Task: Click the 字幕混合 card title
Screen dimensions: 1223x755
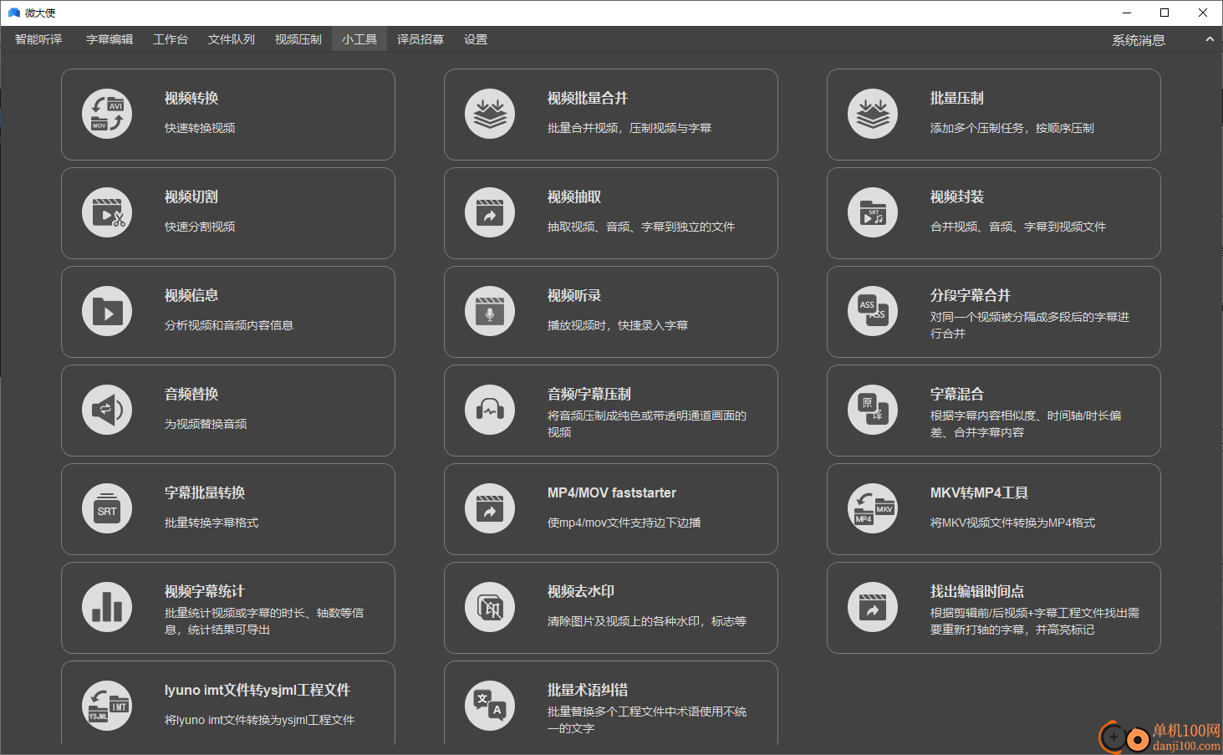Action: (x=957, y=395)
